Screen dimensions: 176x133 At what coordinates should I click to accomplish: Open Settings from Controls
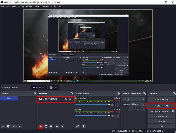click(x=161, y=121)
